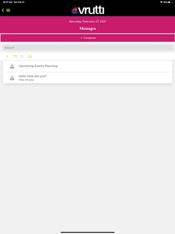Tap the back chevron beside the hamburger menu
The image size is (175, 234).
[3, 10]
